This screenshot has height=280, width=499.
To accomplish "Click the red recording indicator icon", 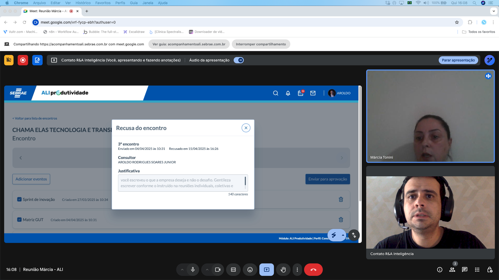I will [23, 60].
